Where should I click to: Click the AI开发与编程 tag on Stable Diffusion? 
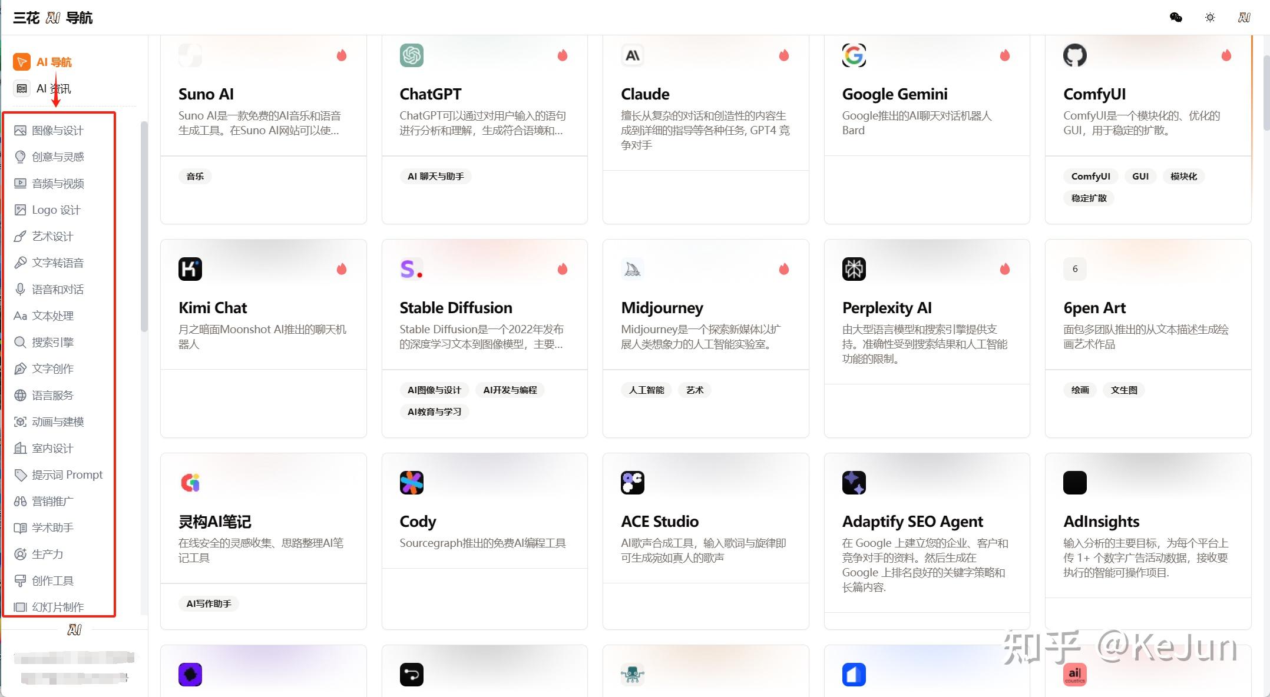tap(510, 390)
